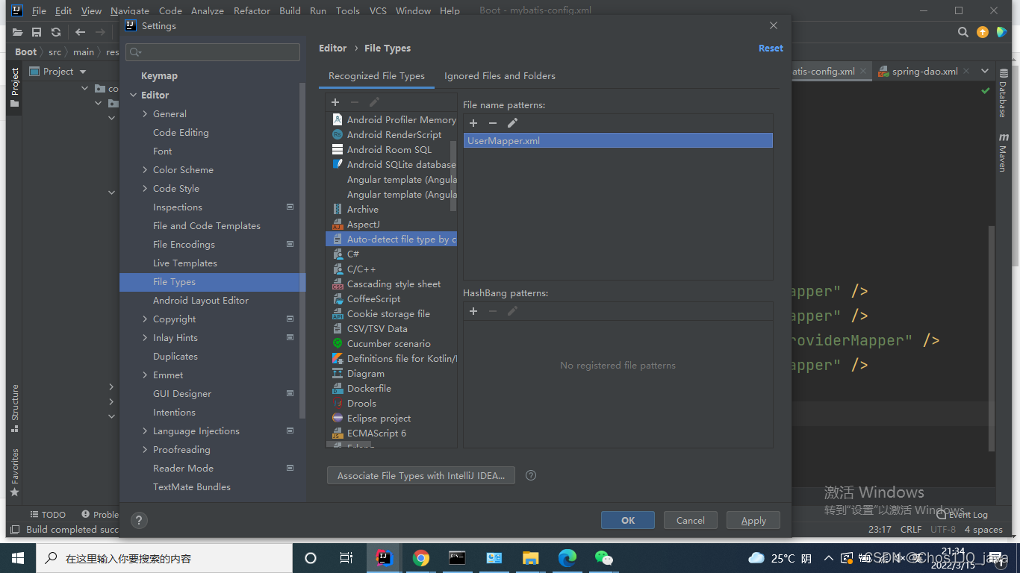
Task: Open WeChat from the taskbar
Action: pos(604,558)
